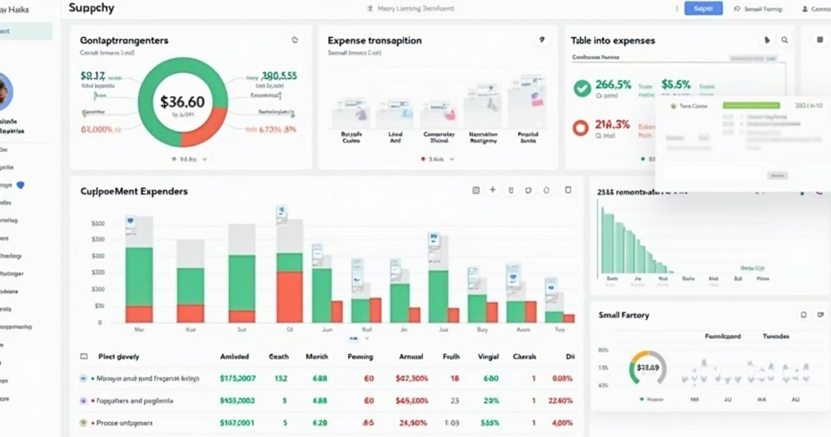Click the tallest red bar in the CuplpoeMent Expenders chart
831x437 pixels.
click(290, 297)
